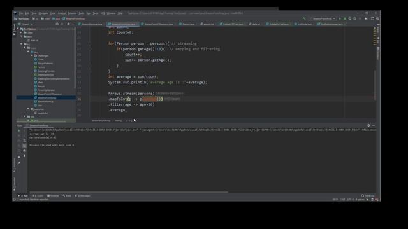Collapse the java source folder node
408x229 pixels.
tap(28, 52)
